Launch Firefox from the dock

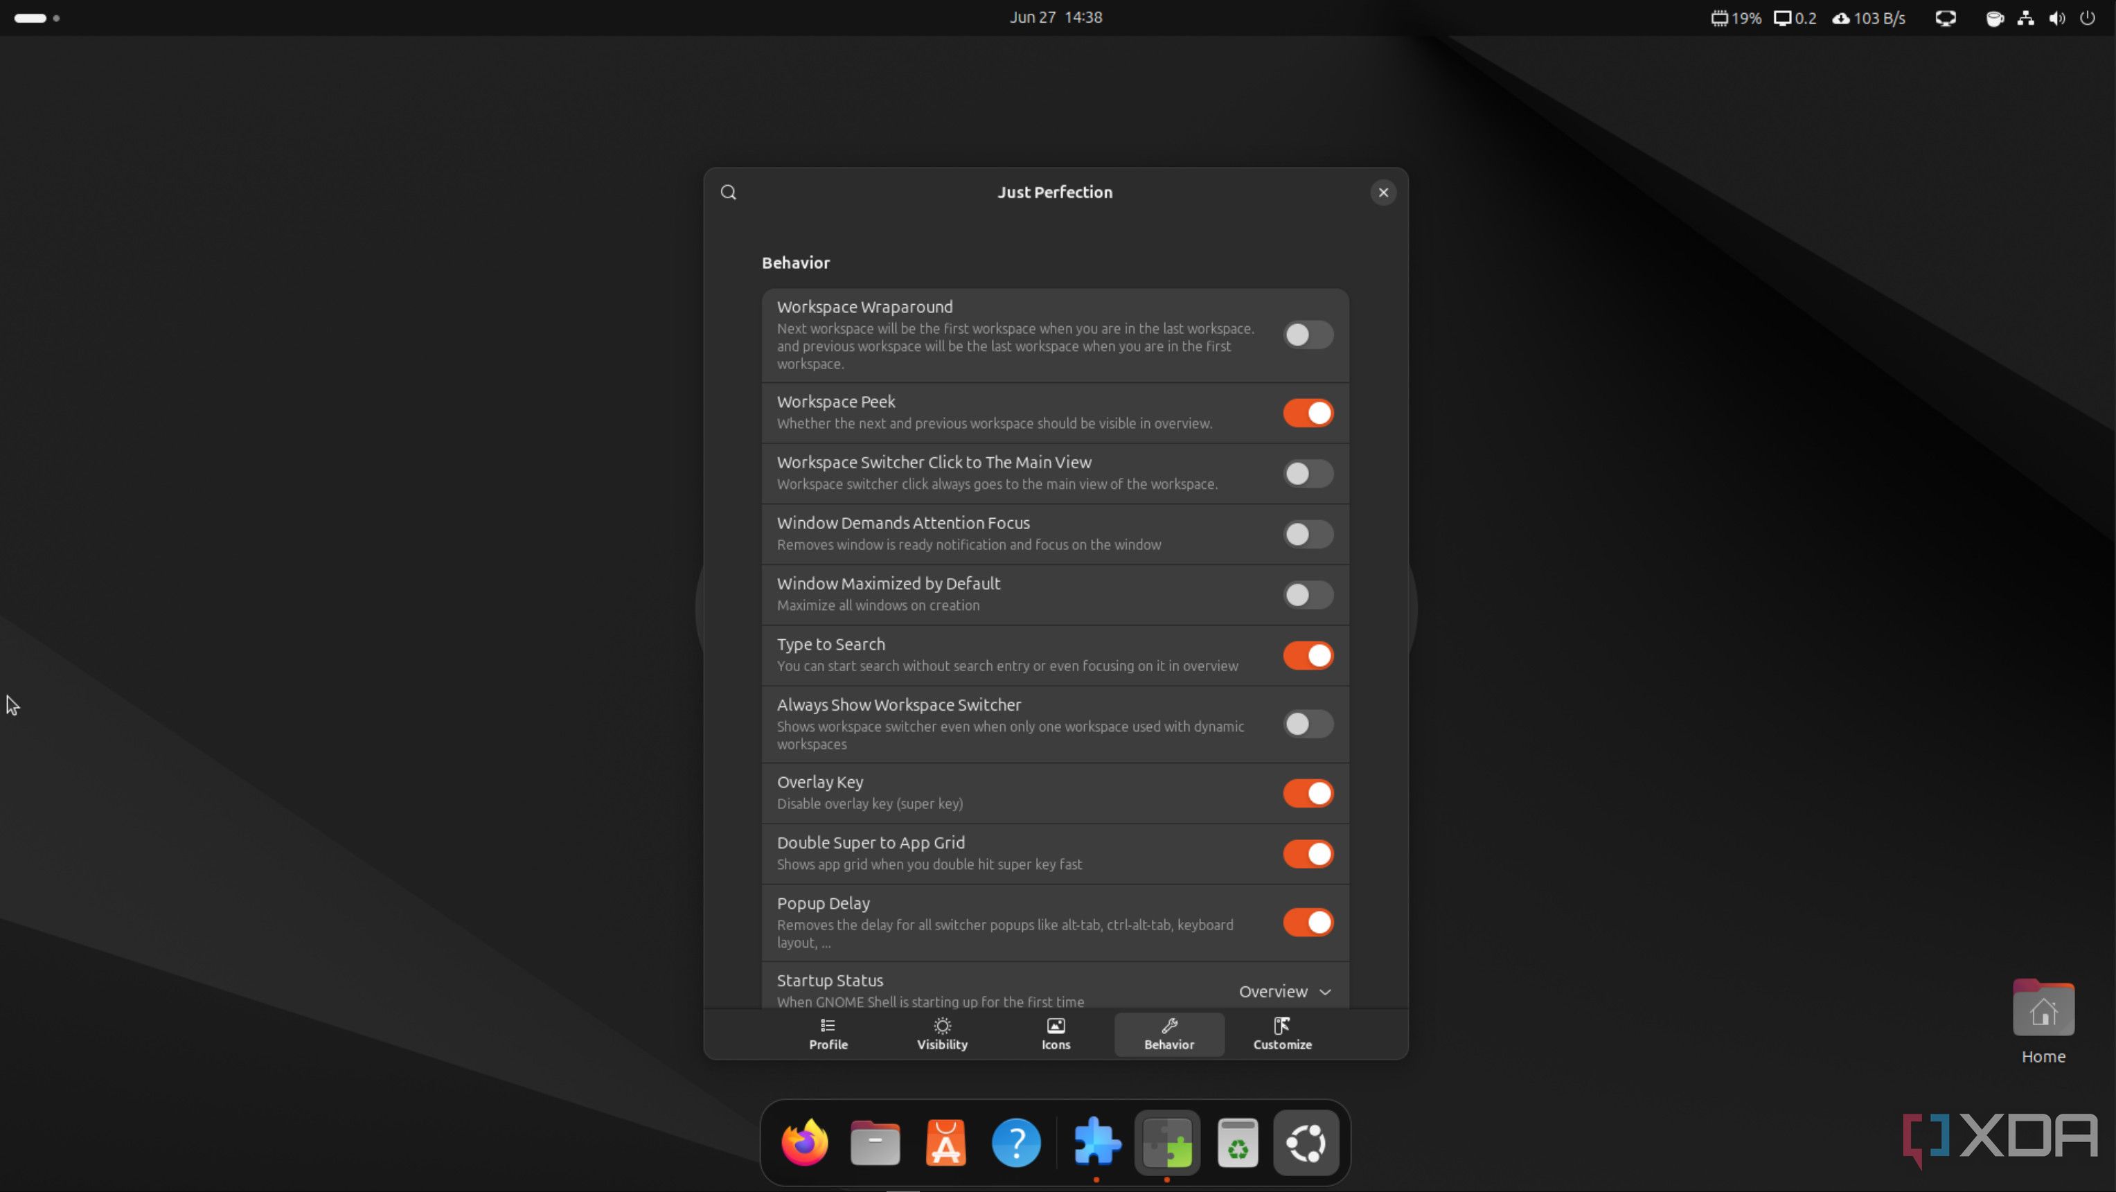coord(804,1143)
